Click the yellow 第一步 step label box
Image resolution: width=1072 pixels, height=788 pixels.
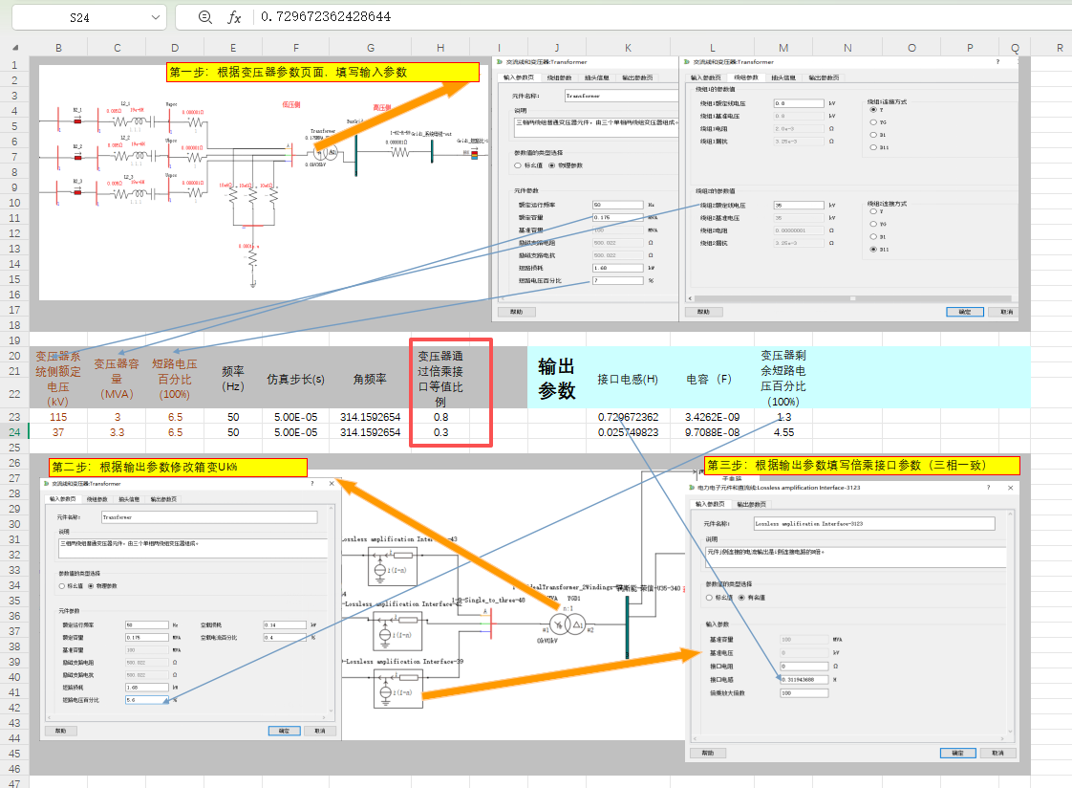[321, 72]
